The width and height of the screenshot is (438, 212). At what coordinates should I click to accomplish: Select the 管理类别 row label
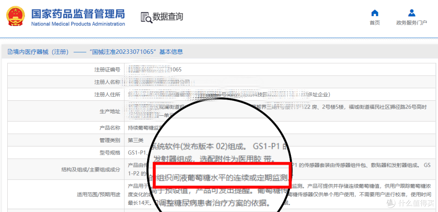pos(110,140)
